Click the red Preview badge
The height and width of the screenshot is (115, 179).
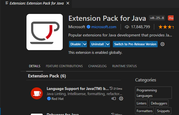[x=171, y=18]
